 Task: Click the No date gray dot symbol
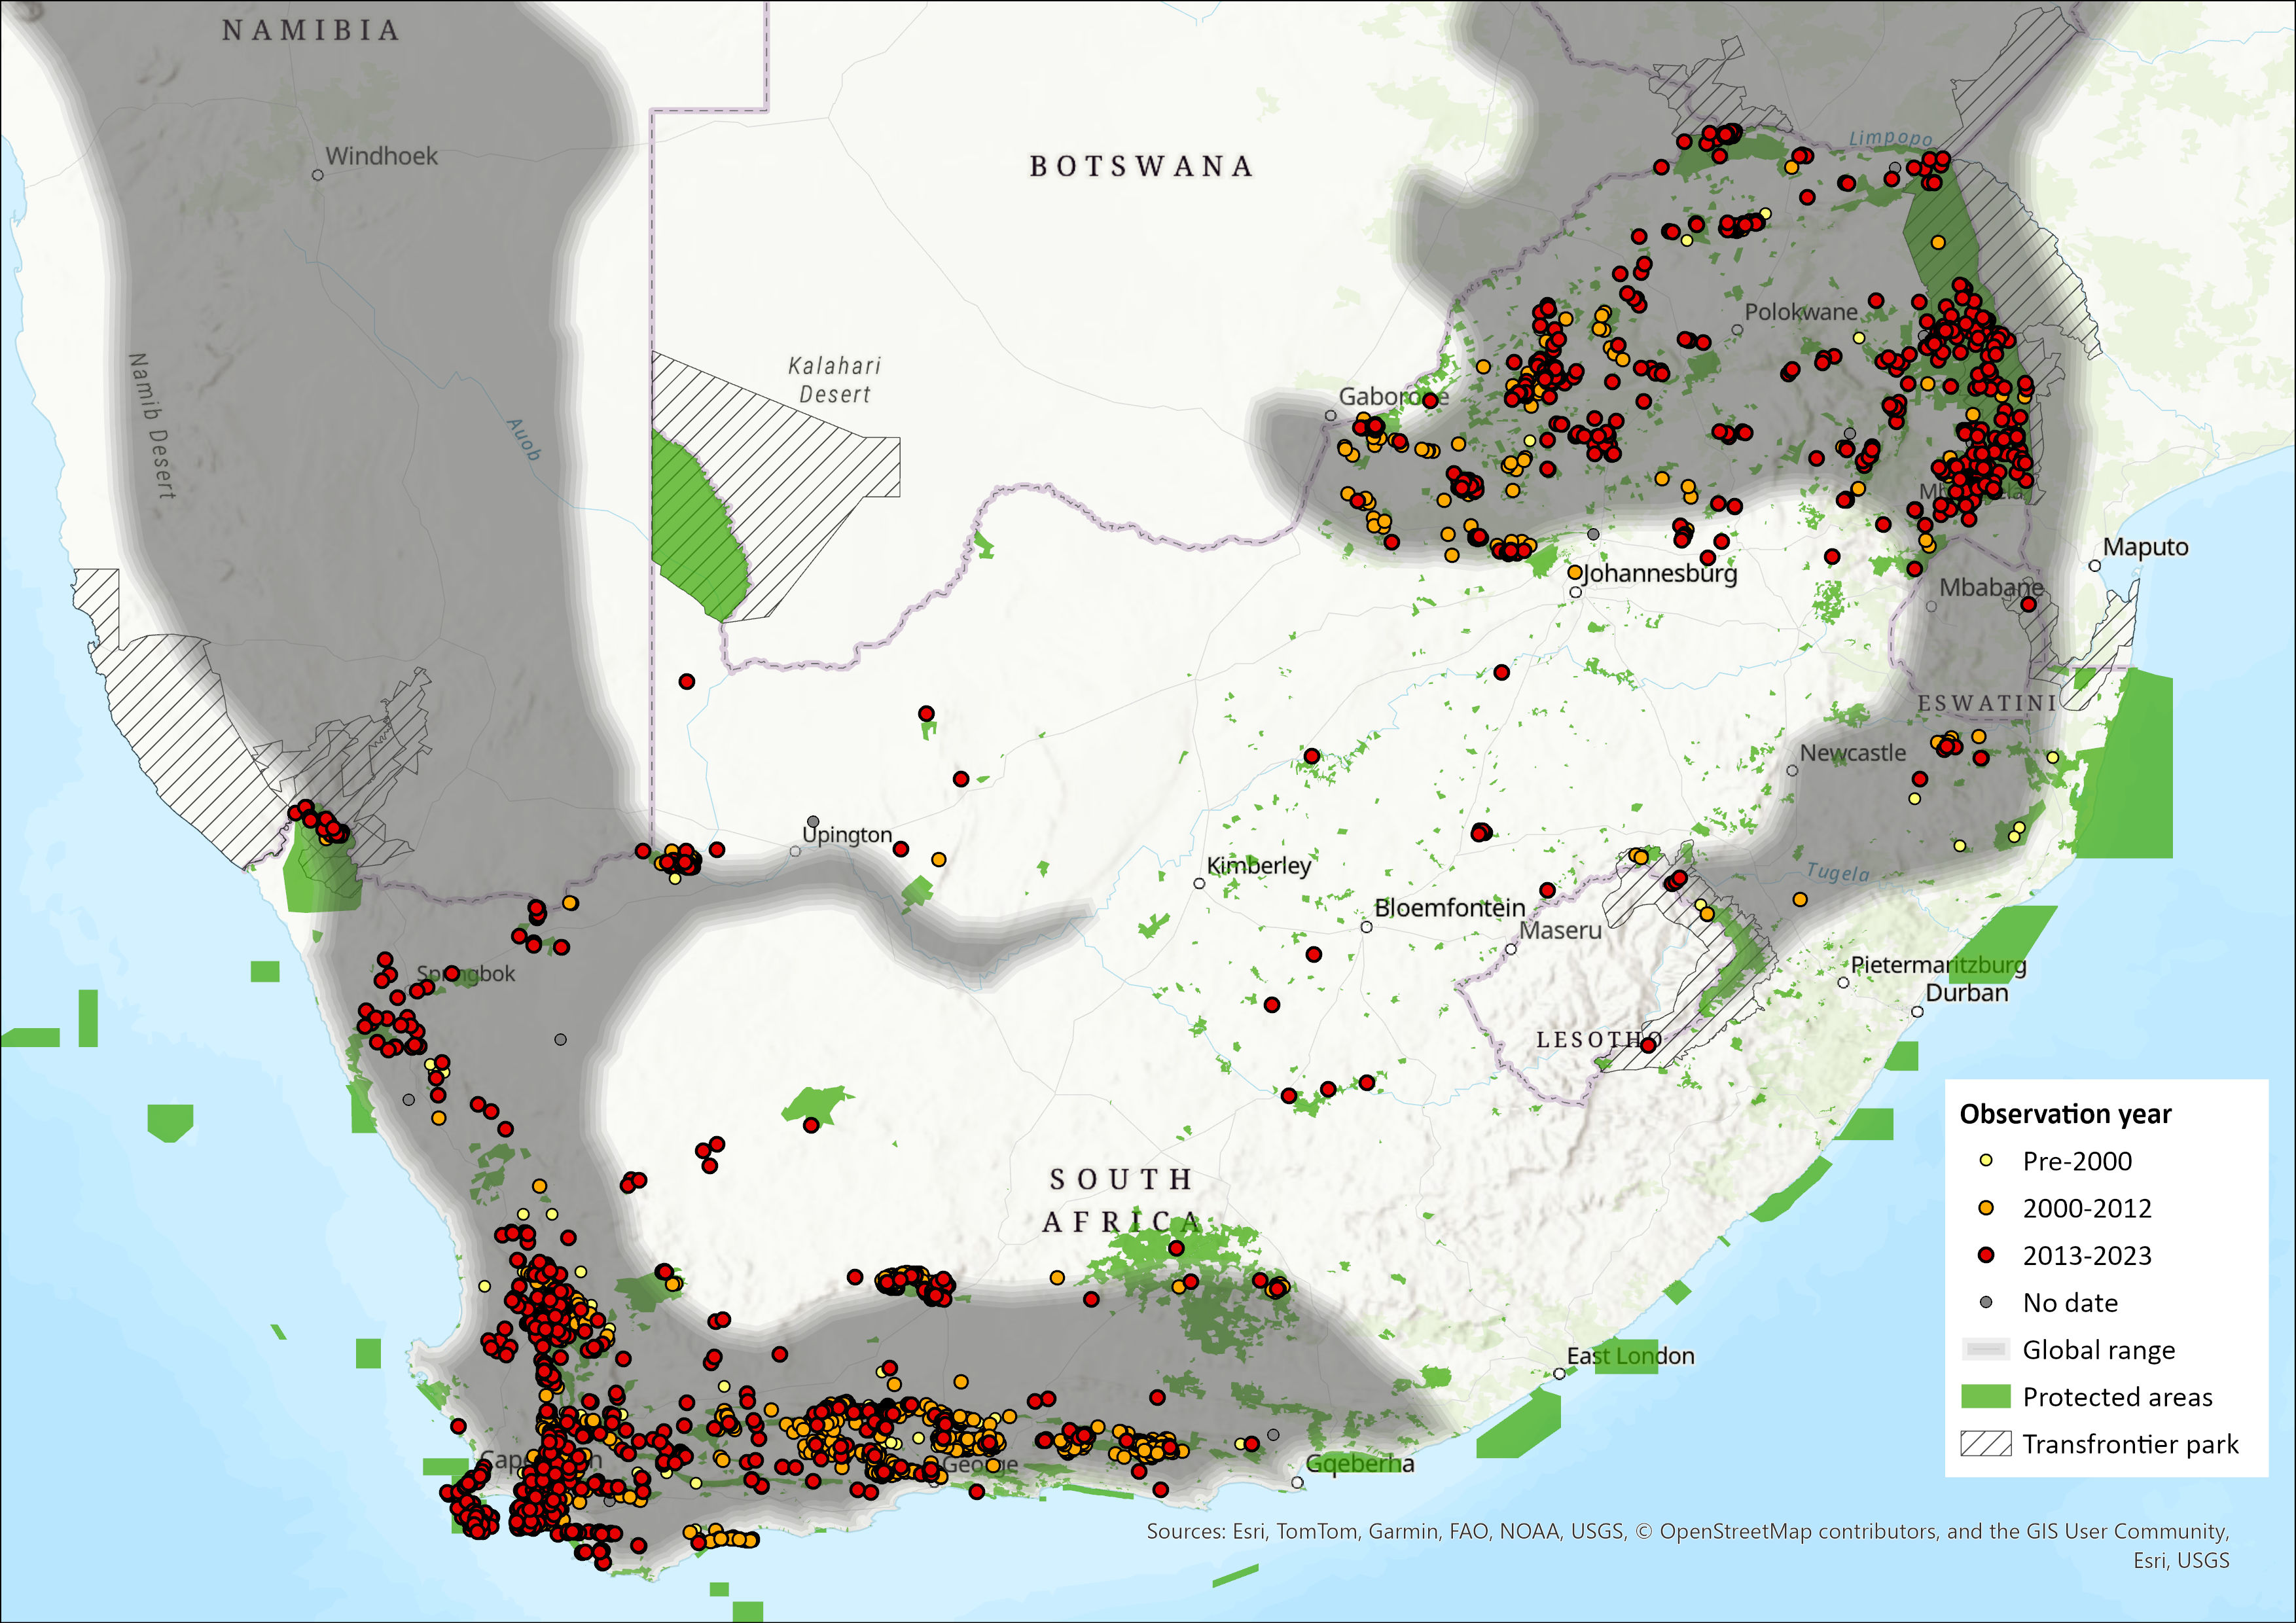[x=1986, y=1302]
